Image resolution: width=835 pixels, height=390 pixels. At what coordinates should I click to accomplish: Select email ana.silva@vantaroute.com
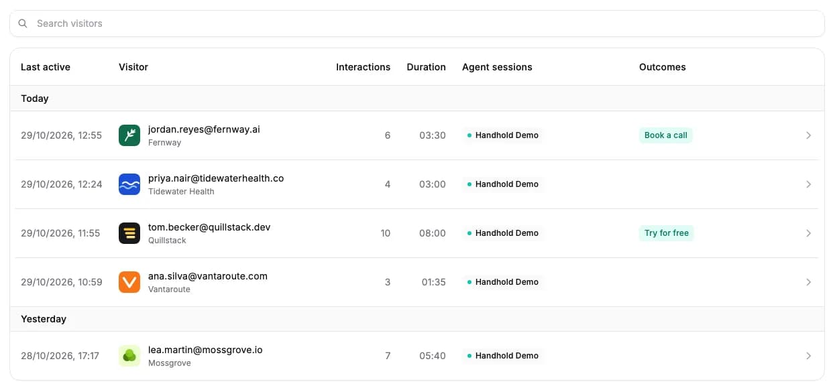coord(208,276)
